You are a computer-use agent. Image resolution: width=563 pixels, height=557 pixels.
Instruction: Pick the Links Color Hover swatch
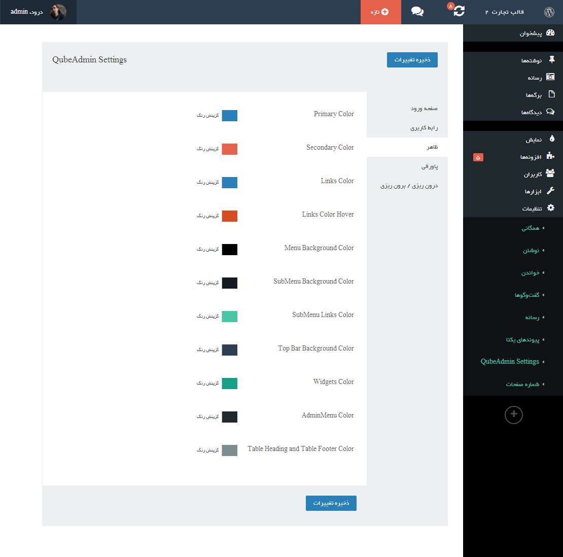229,216
